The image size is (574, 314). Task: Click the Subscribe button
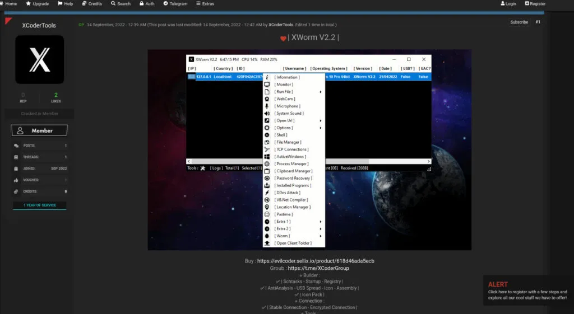519,22
